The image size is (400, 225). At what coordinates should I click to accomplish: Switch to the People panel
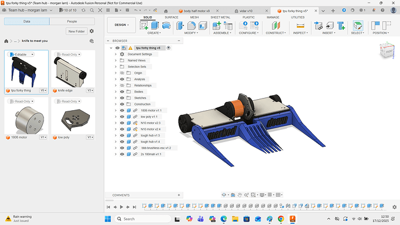point(72,21)
